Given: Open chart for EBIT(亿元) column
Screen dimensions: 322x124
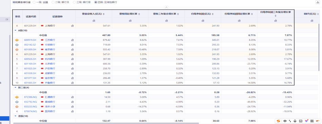Looking at the screenshot, I should point(312,21).
